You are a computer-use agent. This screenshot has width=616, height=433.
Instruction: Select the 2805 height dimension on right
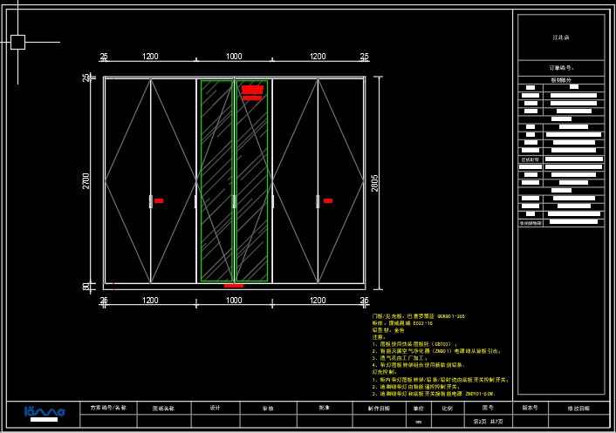(374, 181)
